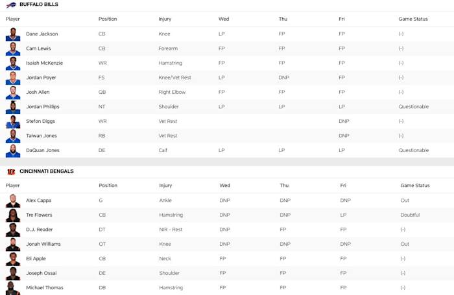The width and height of the screenshot is (454, 295).
Task: Click Dane Jackson's player headshot
Action: pyautogui.click(x=13, y=34)
